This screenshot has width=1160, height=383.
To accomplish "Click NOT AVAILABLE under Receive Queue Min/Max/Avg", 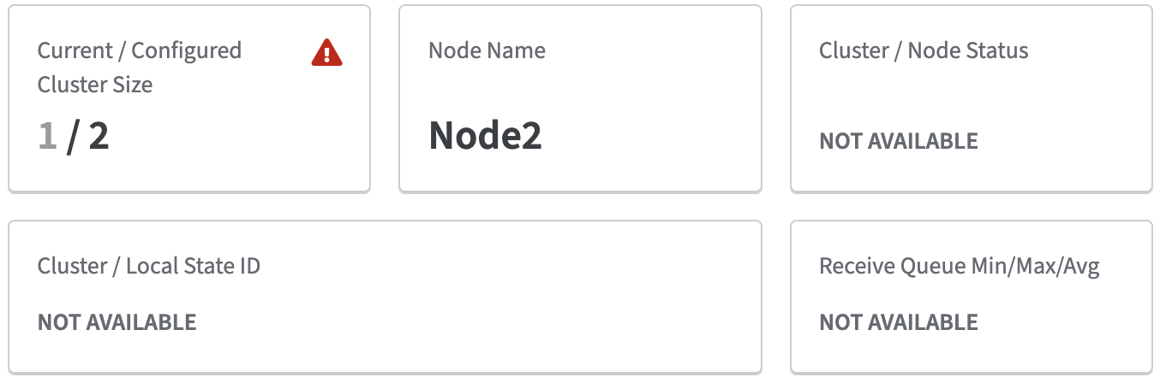I will pos(899,322).
